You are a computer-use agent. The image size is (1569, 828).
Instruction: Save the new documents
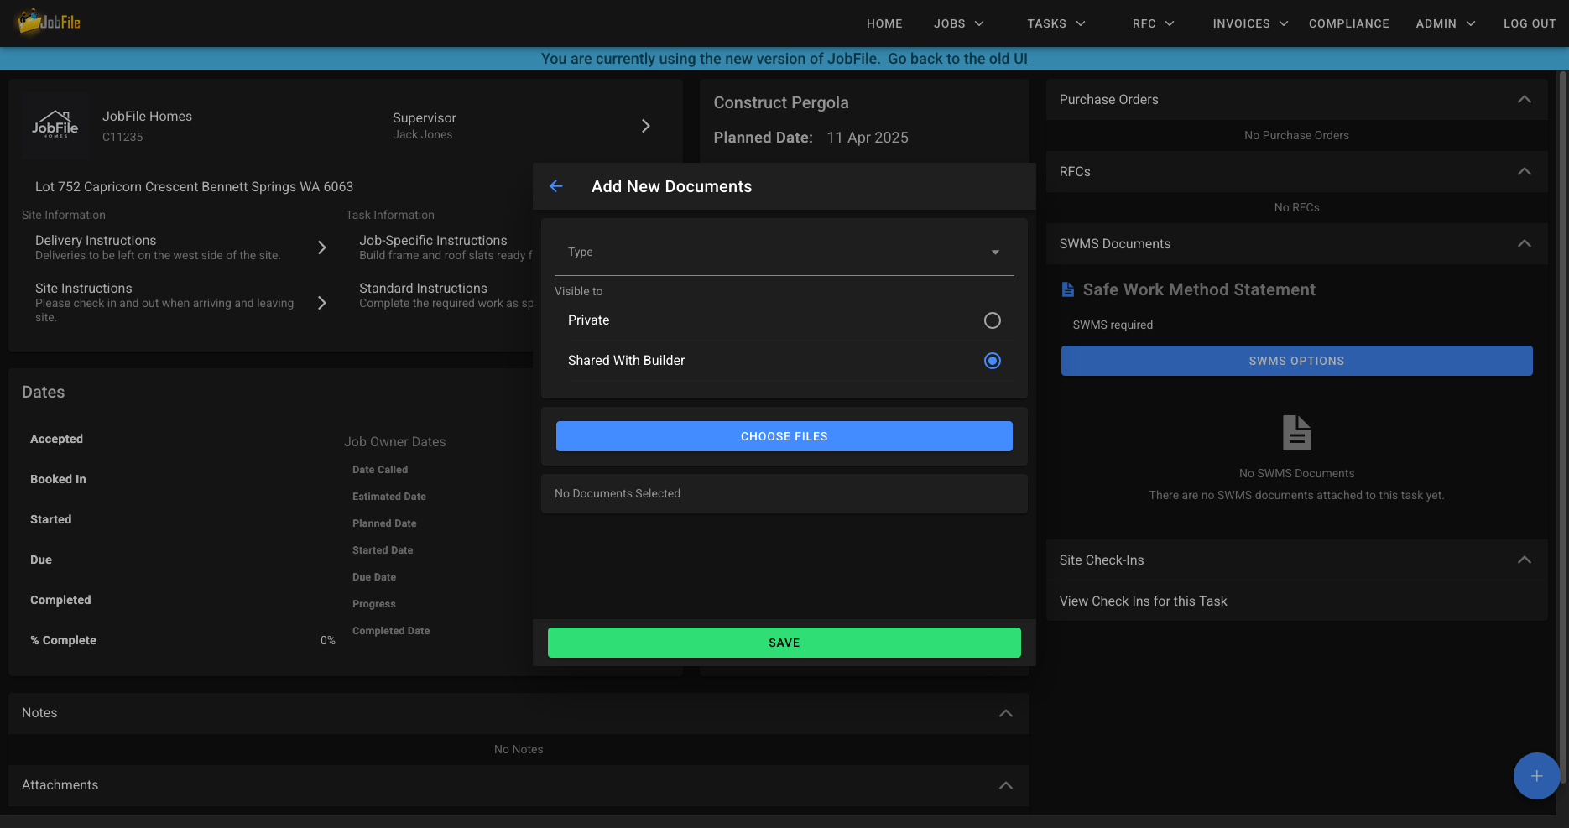[784, 643]
